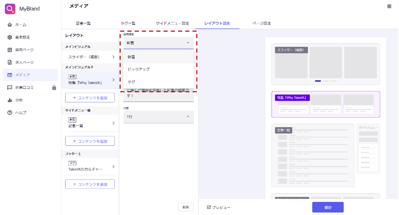The image size is (399, 215).
Task: Open the プレビュー preview link
Action: (219, 208)
